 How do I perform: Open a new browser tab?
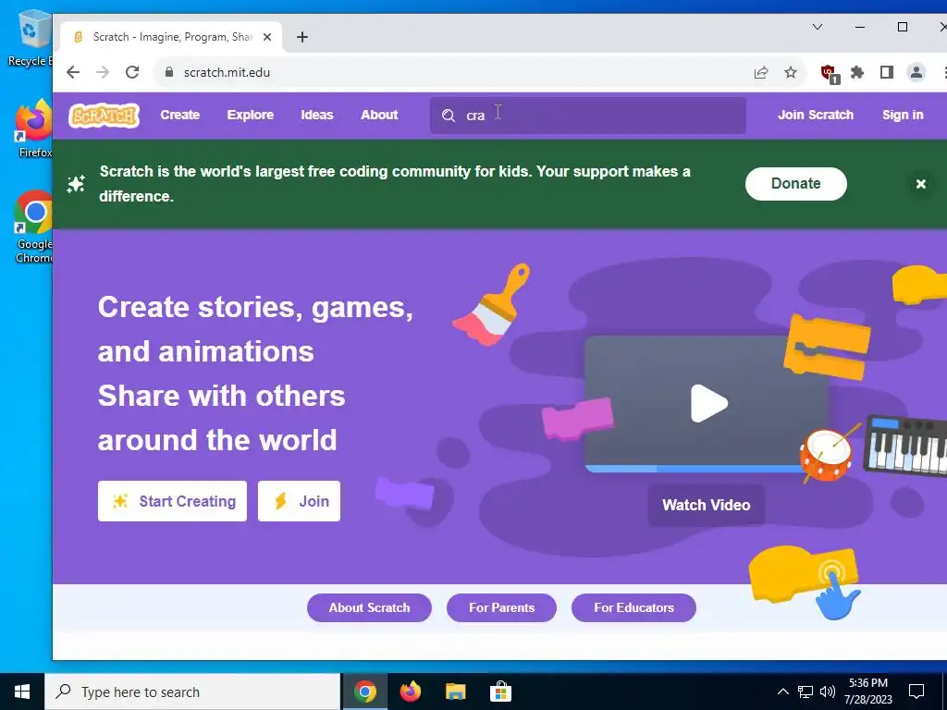click(x=302, y=37)
